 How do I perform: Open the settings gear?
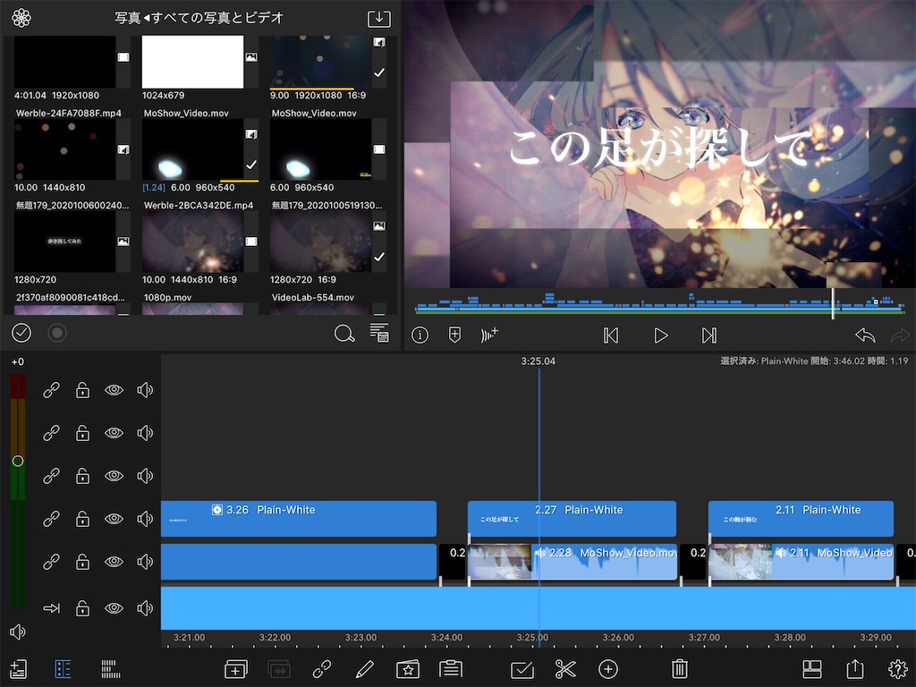(x=898, y=669)
